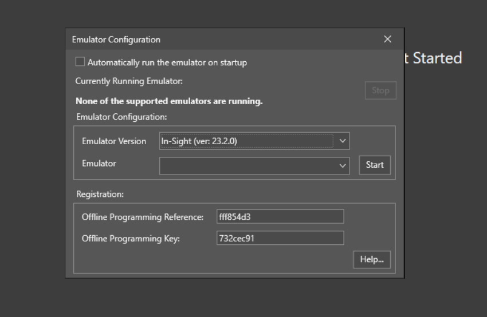487x317 pixels.
Task: Open the Help... button
Action: coord(371,259)
